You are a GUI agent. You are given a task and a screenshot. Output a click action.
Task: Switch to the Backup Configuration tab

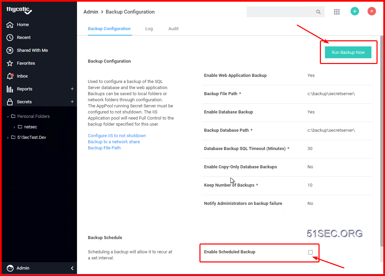click(x=109, y=29)
